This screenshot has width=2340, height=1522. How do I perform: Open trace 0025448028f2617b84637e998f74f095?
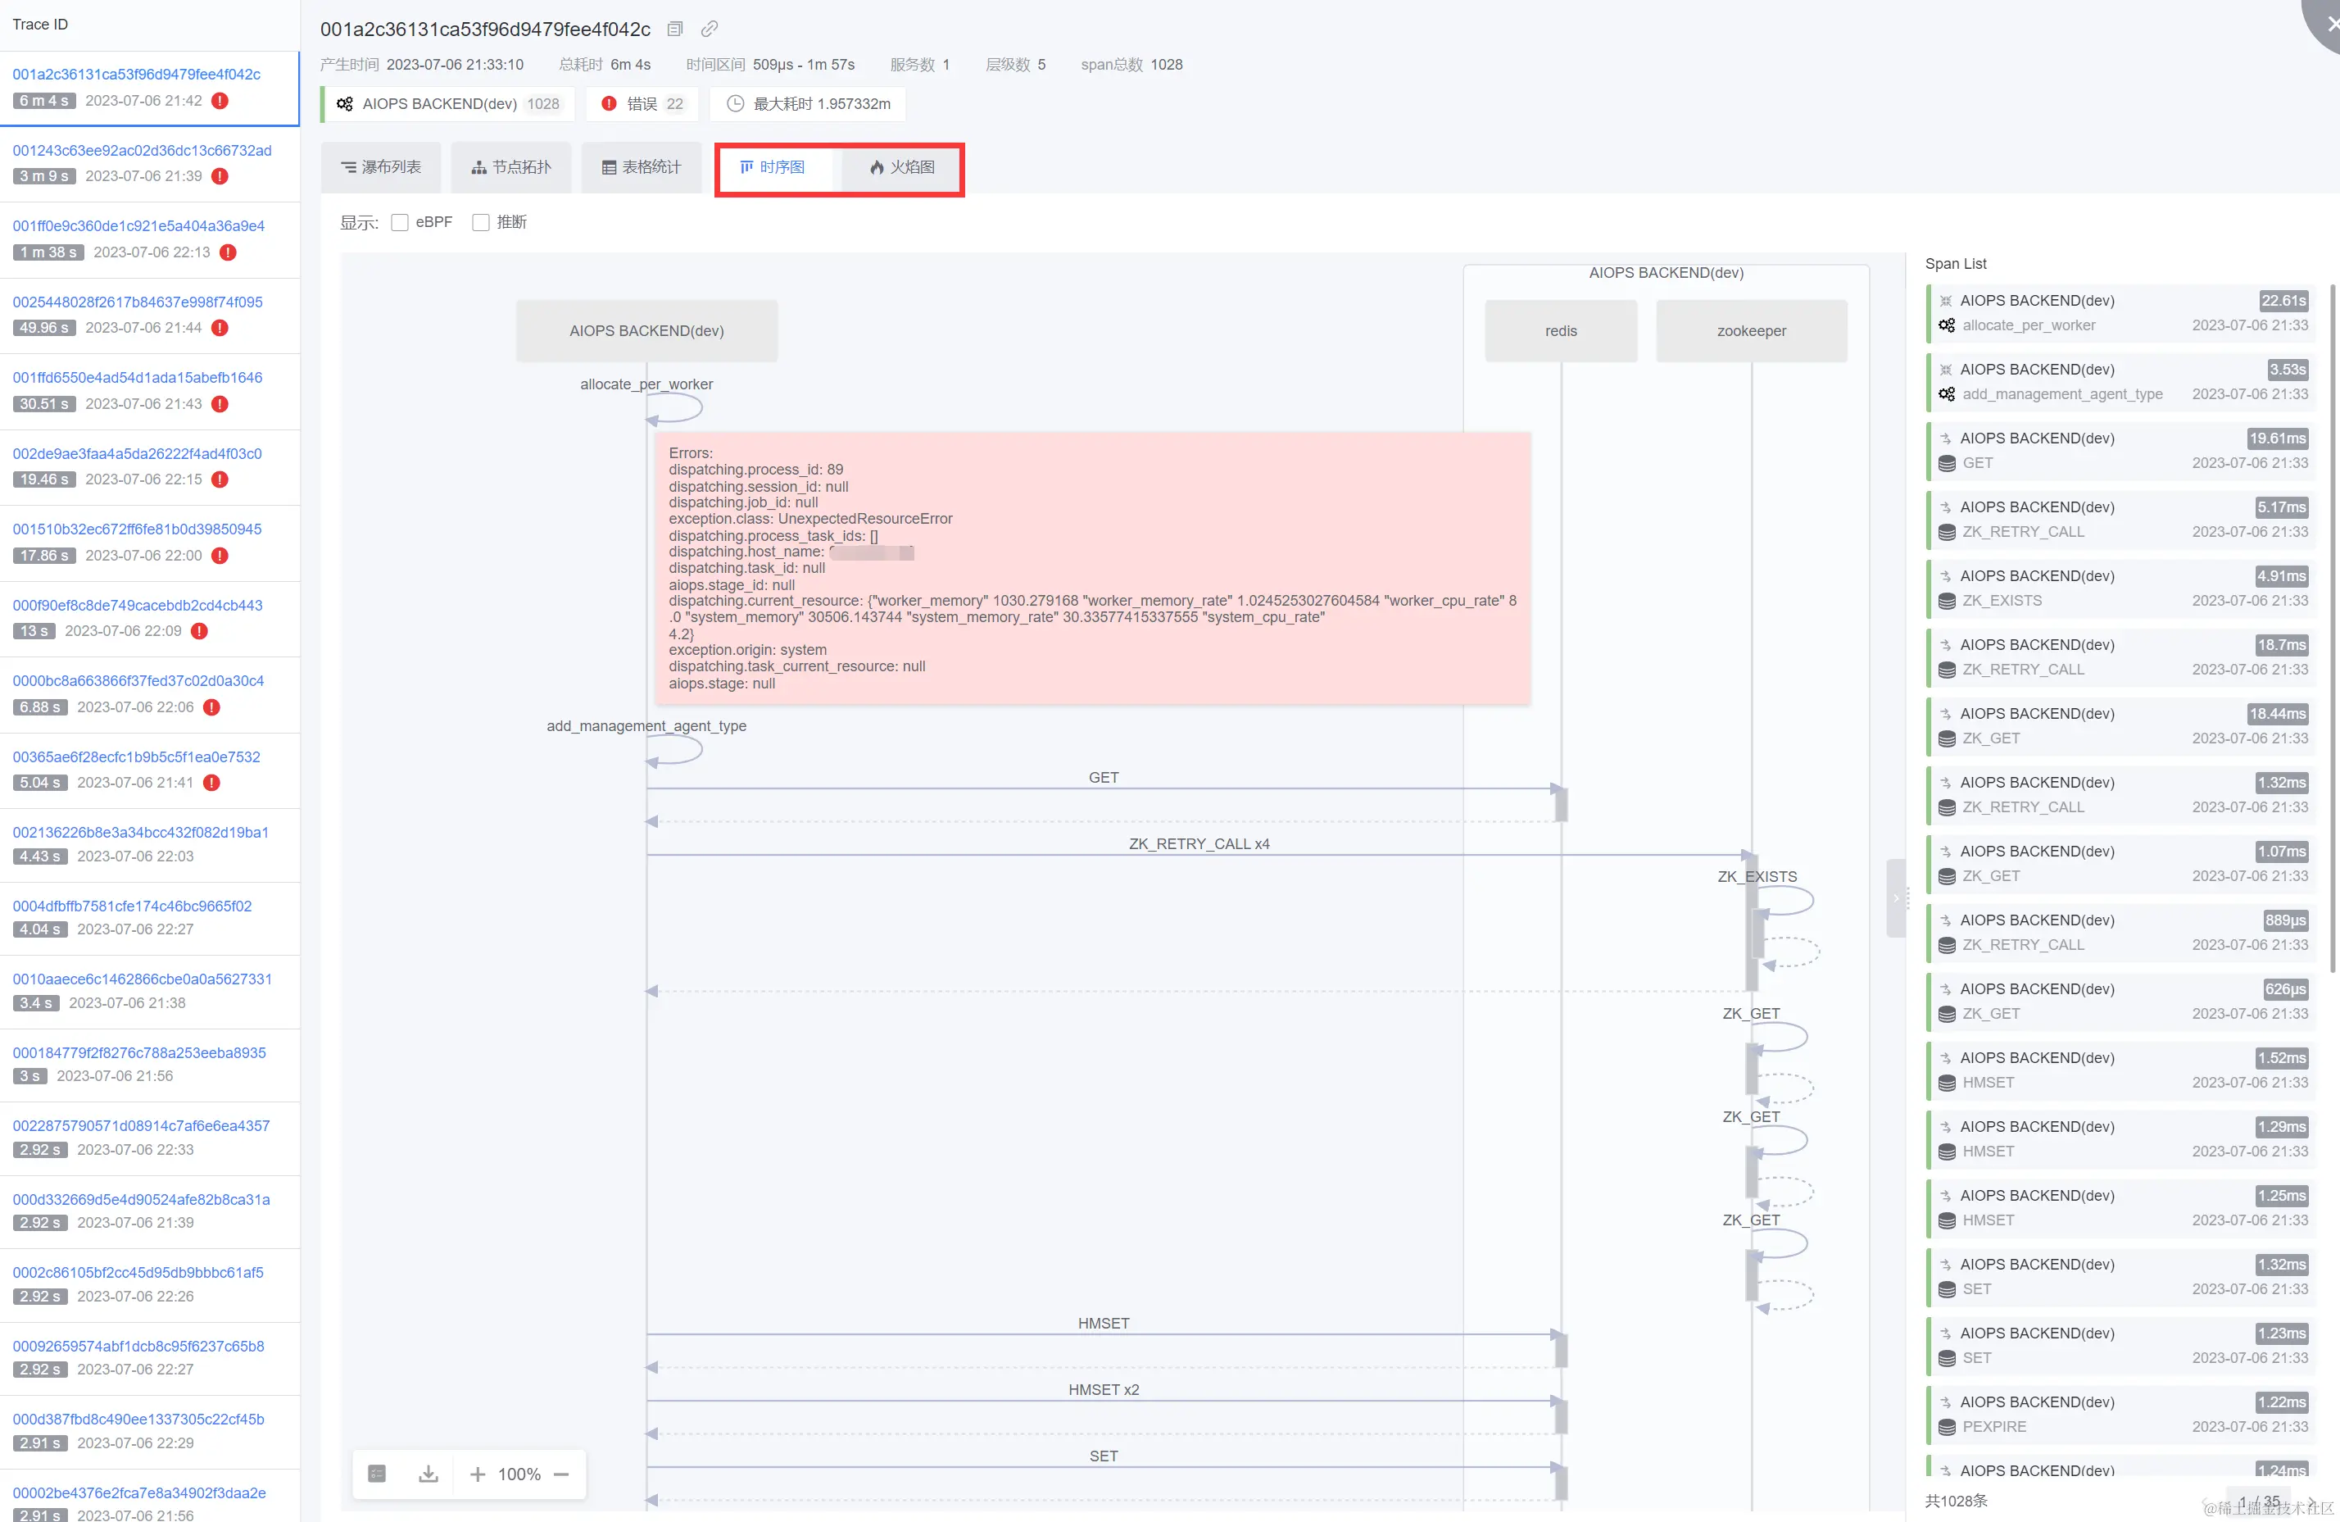(x=138, y=302)
